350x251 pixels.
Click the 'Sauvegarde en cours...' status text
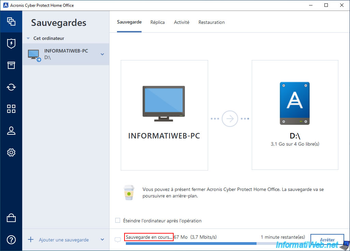[x=149, y=237]
